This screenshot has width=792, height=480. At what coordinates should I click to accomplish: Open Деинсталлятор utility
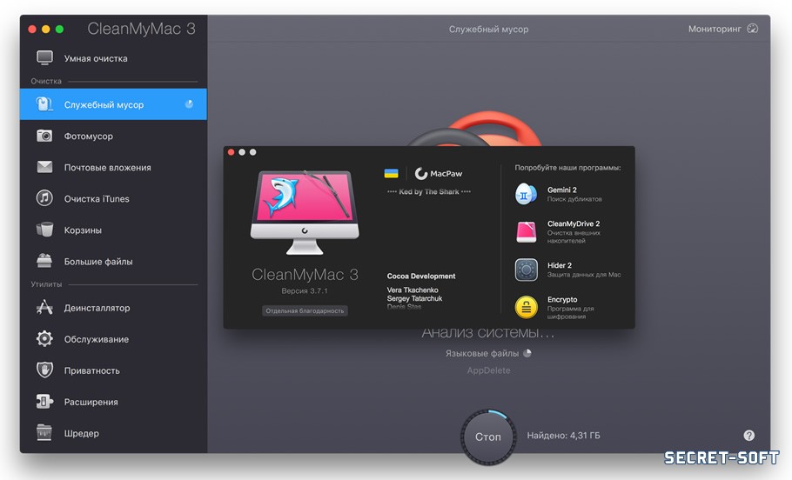(114, 307)
